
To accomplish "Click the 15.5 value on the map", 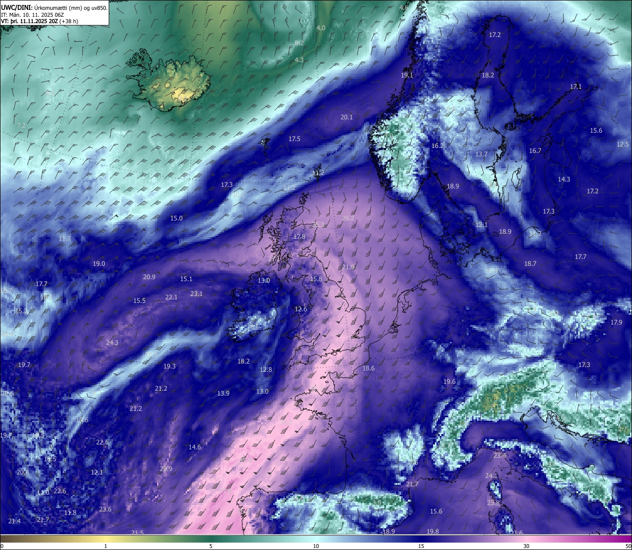I will (x=139, y=300).
